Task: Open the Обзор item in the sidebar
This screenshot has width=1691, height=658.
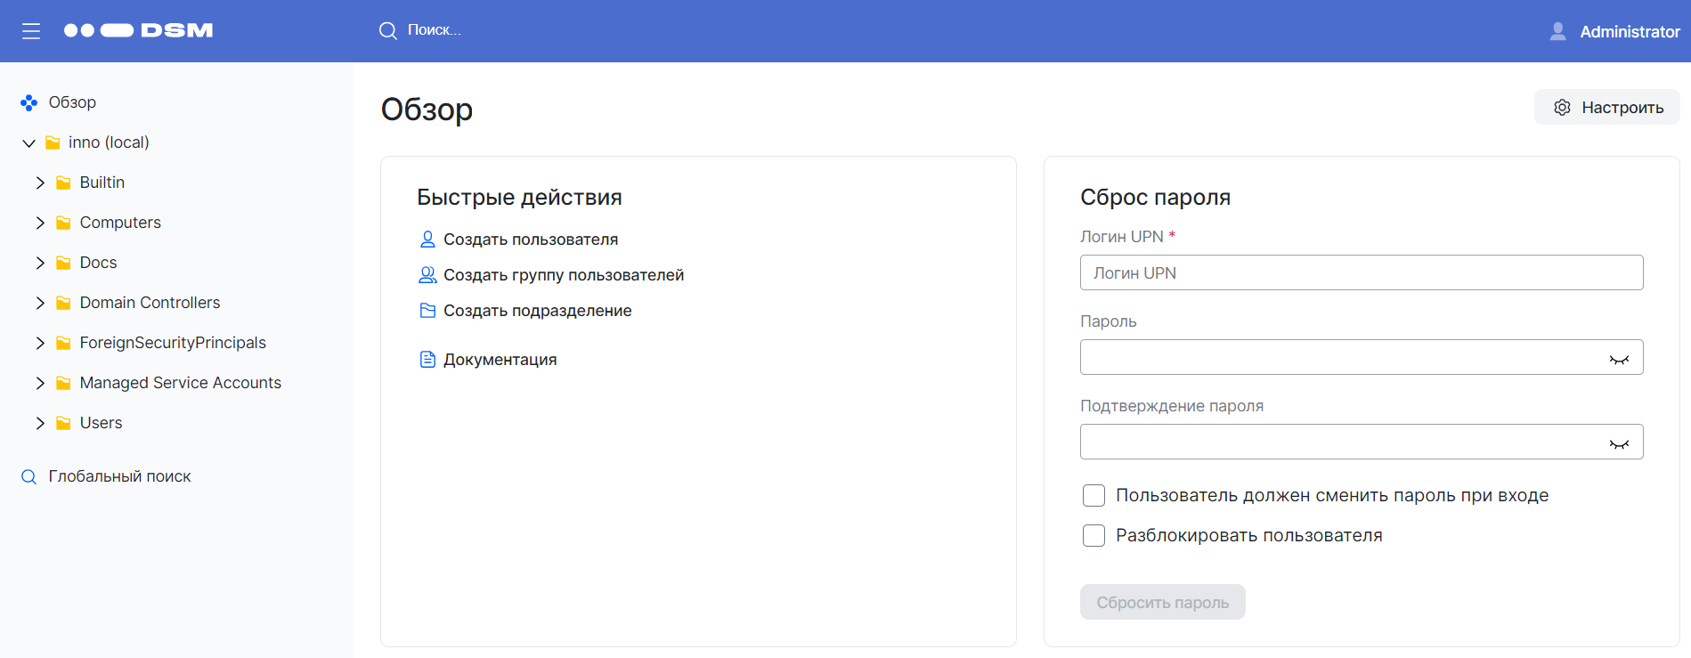Action: click(x=72, y=102)
